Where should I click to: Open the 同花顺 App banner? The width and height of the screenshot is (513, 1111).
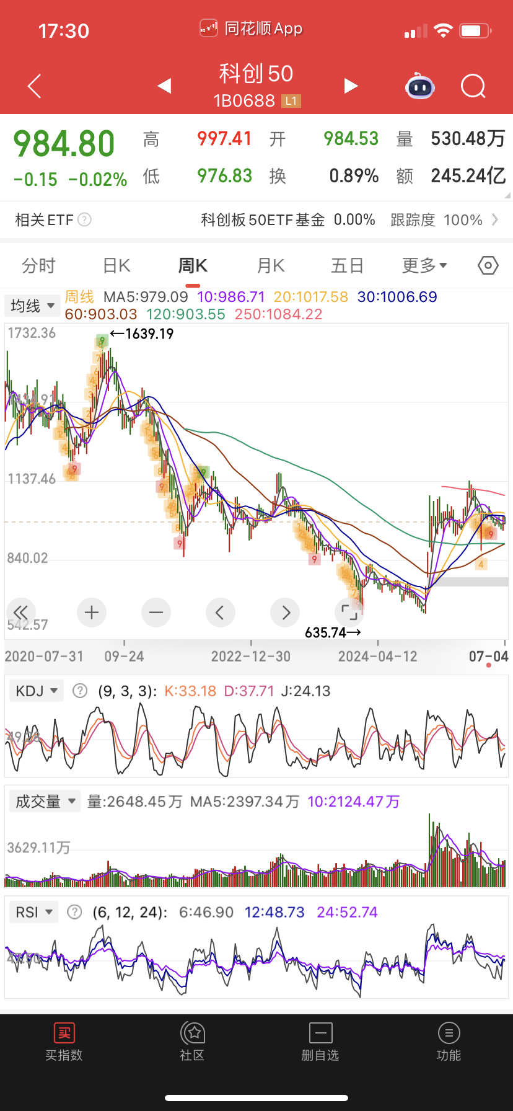pos(251,29)
